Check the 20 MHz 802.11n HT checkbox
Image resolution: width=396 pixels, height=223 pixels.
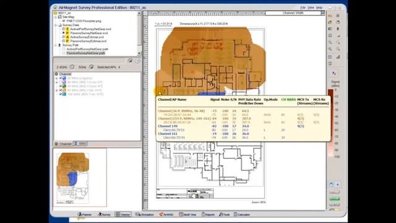[61, 82]
